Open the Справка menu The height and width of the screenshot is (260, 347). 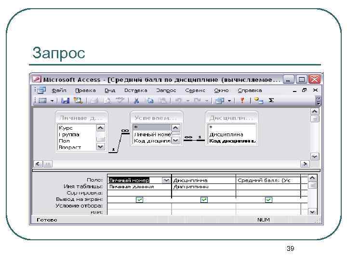click(x=250, y=91)
